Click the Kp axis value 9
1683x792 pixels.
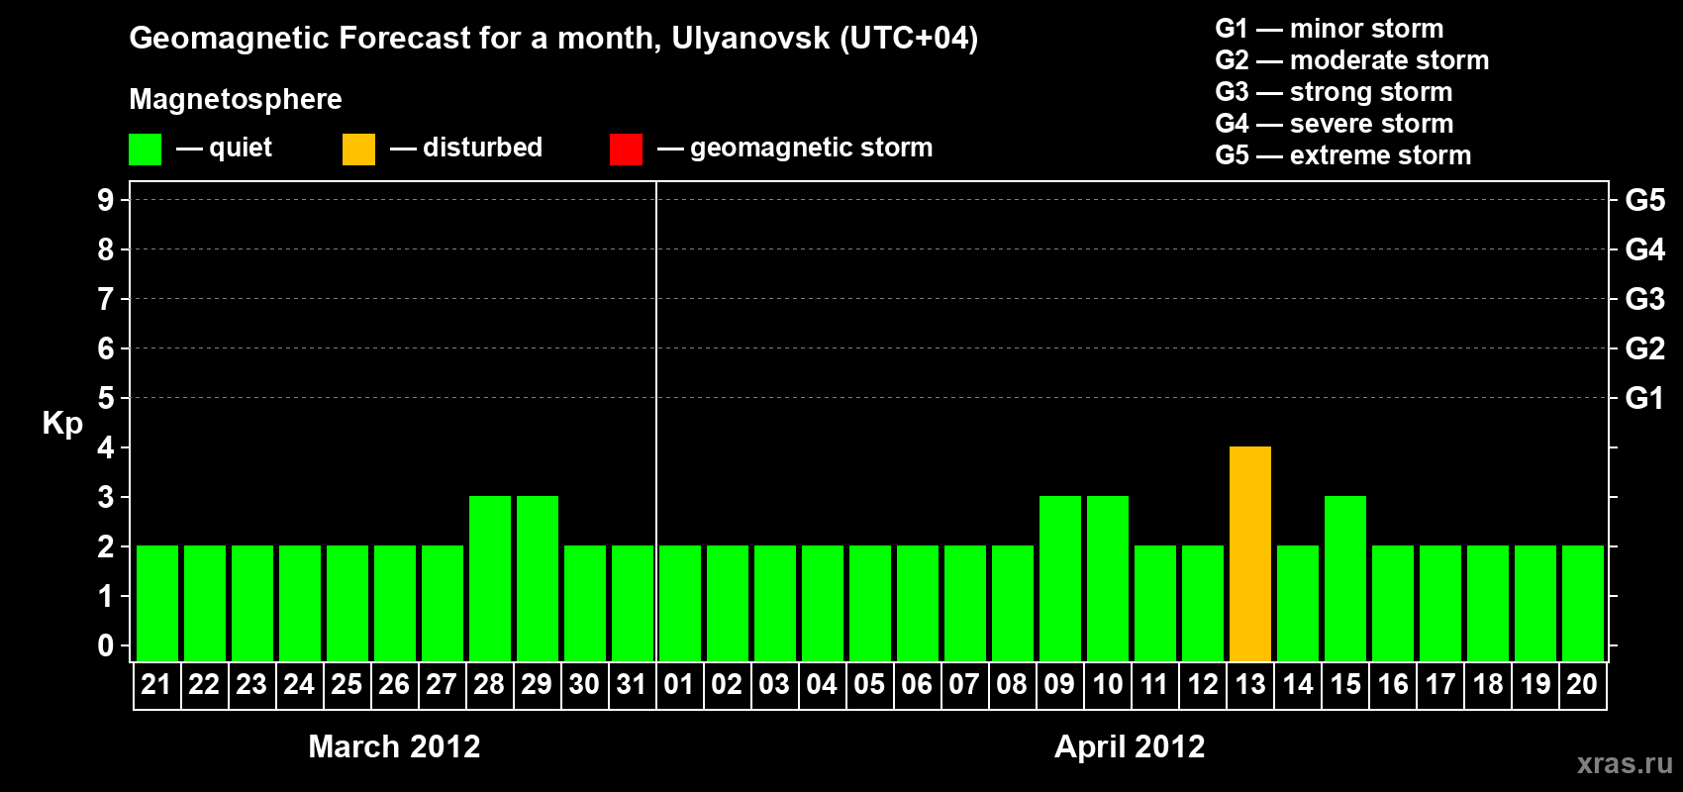[x=105, y=200]
